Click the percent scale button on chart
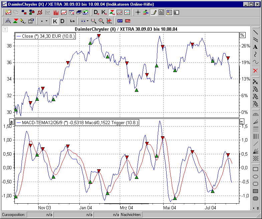 (x=242, y=35)
